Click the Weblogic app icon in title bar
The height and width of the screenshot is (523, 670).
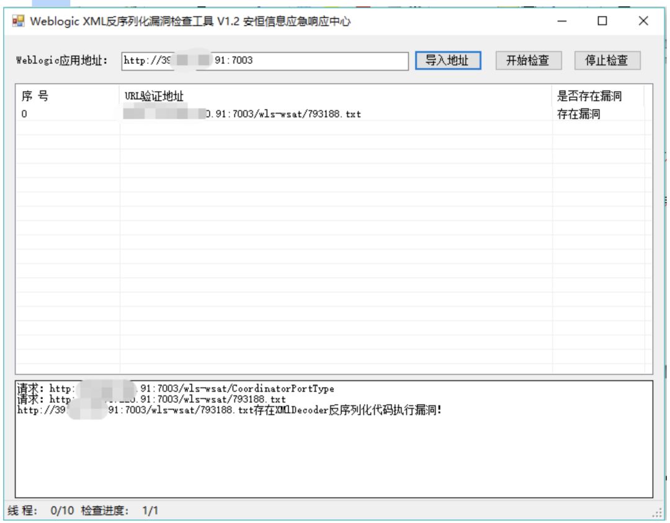pyautogui.click(x=18, y=20)
